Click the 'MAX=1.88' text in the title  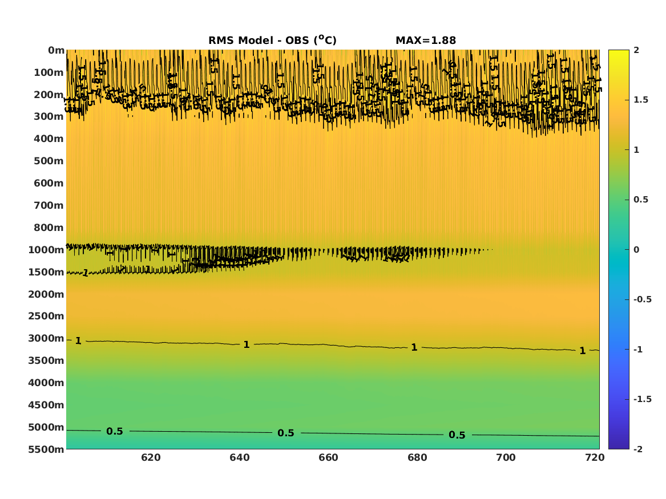point(426,40)
